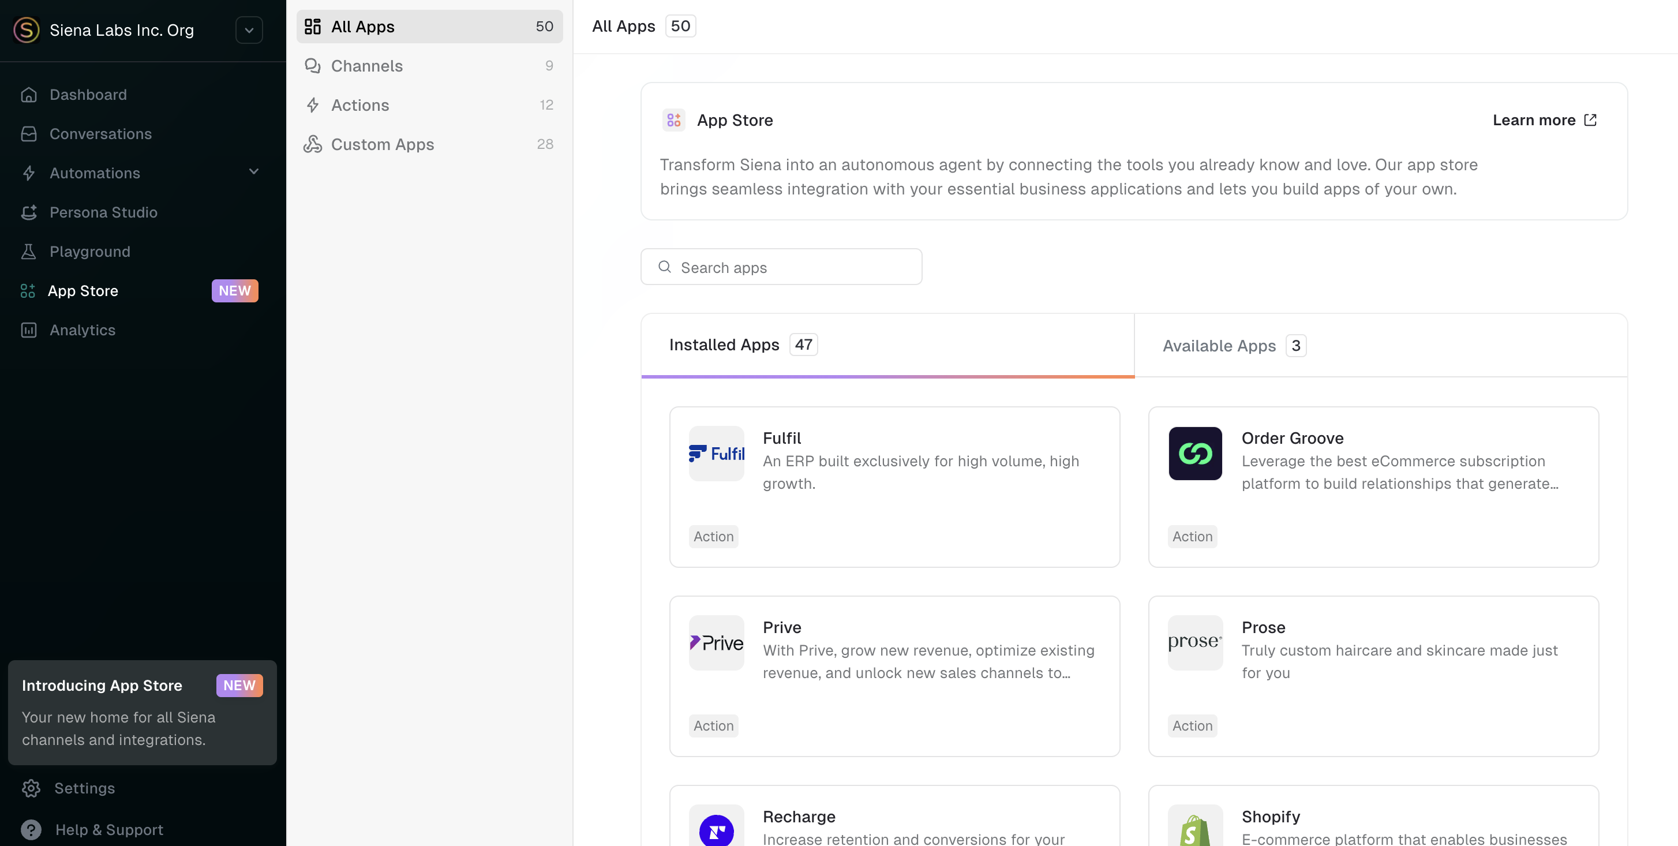Screen dimensions: 1678x846
Task: Click the Available Apps 3 count badge
Action: [1295, 345]
